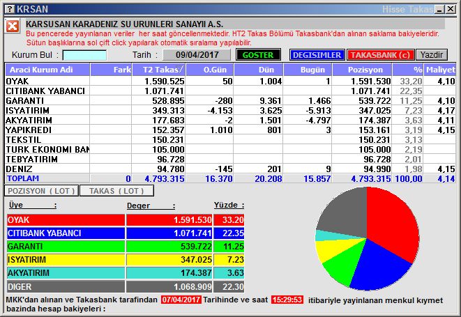
Task: Click legend value 1.068.909
Action: coord(192,287)
